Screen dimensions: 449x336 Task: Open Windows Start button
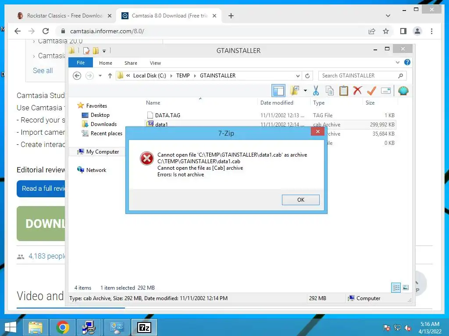pos(11,327)
